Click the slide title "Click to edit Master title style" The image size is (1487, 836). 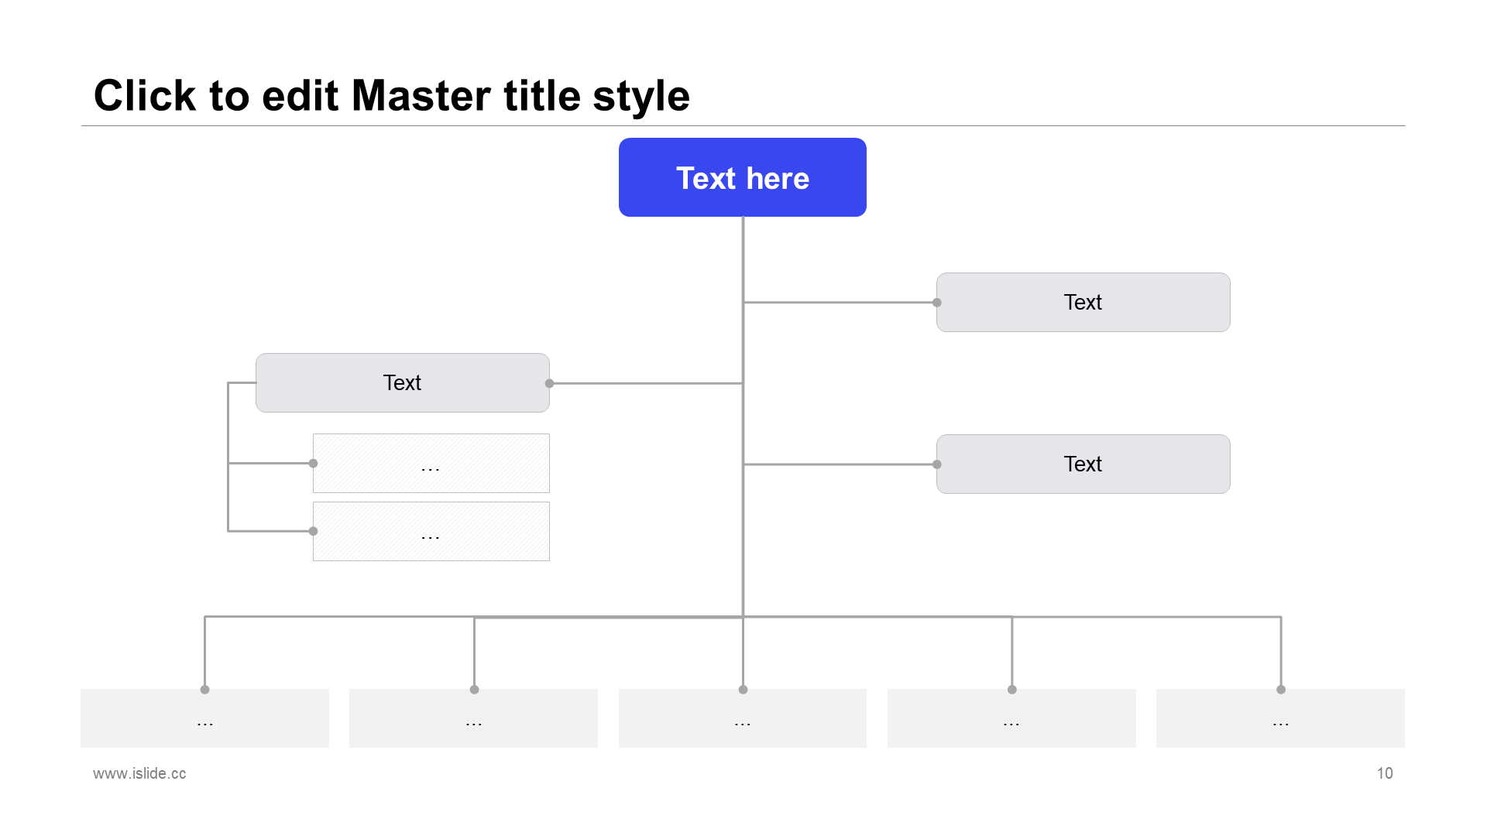(391, 96)
